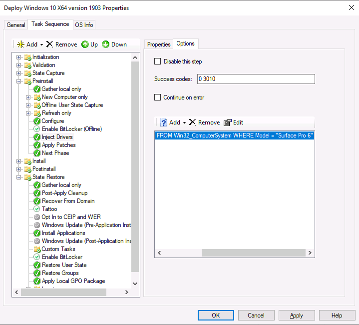Click the Install folder icon
Viewport: 359px width, 325px height.
click(x=27, y=161)
